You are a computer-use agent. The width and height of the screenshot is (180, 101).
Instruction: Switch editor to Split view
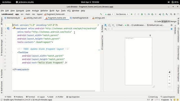click(165, 21)
